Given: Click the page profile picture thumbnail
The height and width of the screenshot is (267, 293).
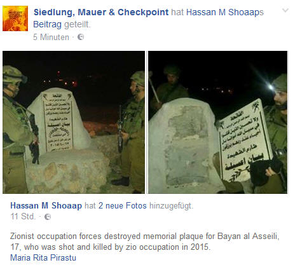Looking at the screenshot, I should (15, 18).
